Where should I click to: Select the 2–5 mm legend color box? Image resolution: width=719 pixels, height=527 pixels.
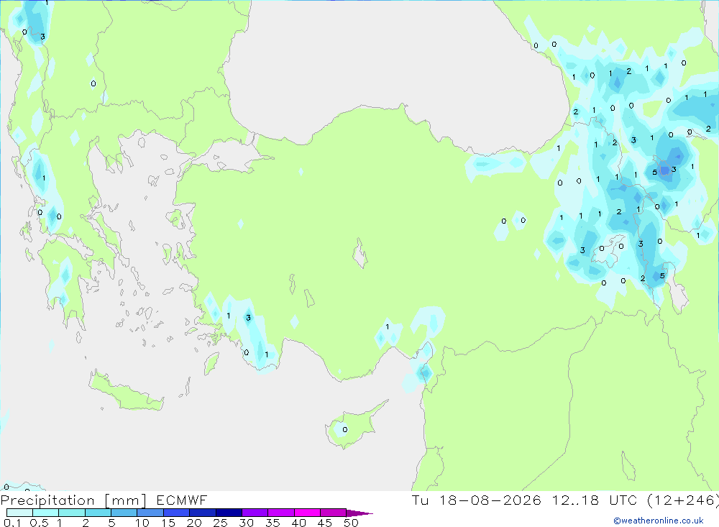98,513
